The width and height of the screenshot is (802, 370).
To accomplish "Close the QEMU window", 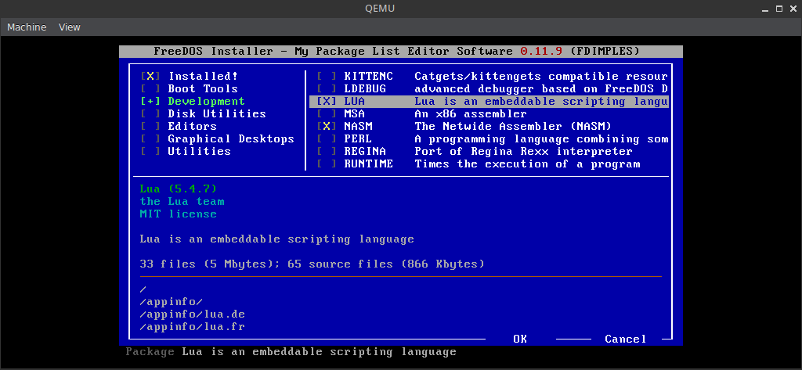I will tap(793, 9).
